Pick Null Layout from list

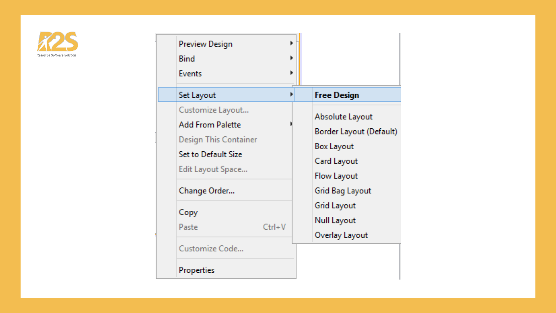pos(335,220)
